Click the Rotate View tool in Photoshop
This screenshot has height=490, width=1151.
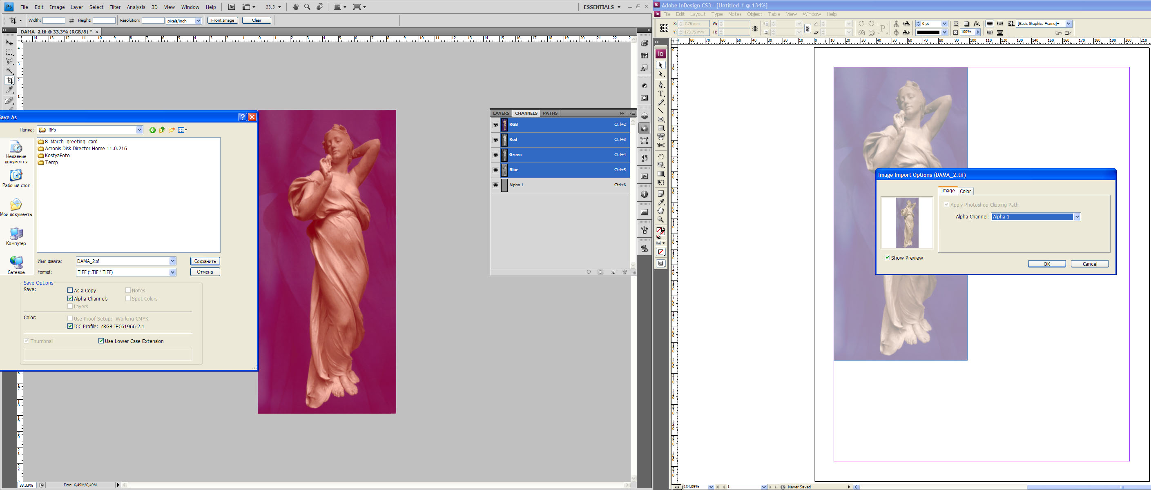point(319,7)
